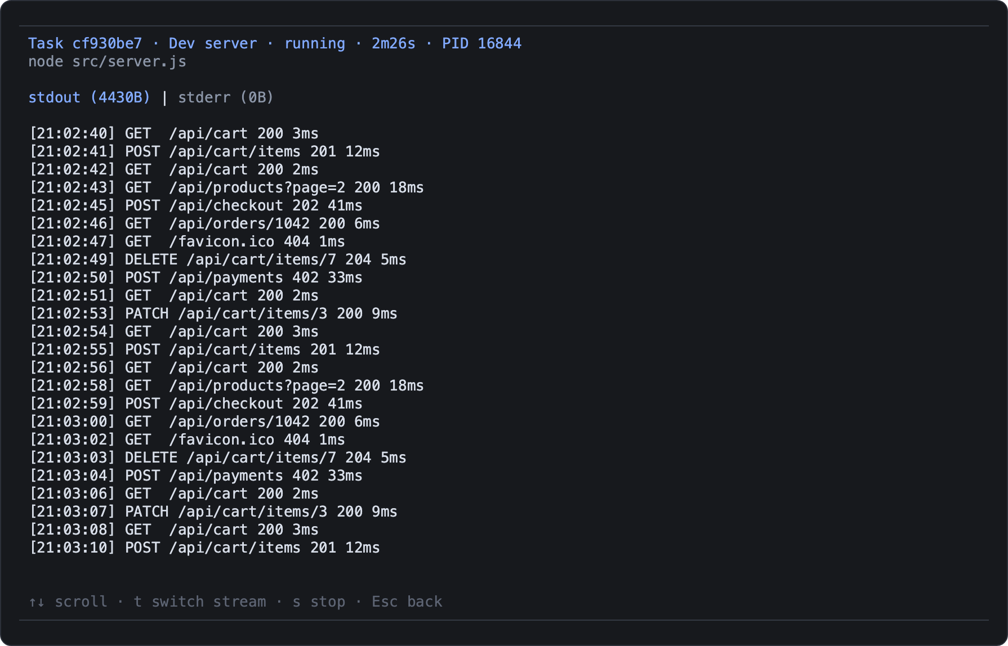
Task: Click the 'running' status in header
Action: (314, 43)
